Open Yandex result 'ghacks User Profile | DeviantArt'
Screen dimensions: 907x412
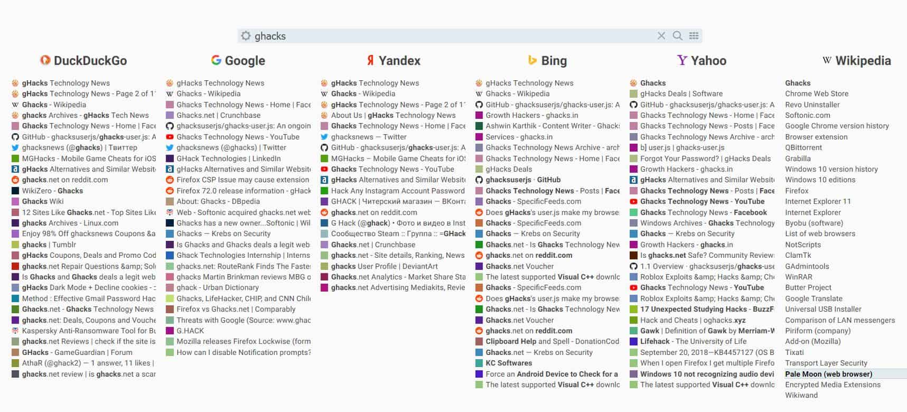coord(385,266)
